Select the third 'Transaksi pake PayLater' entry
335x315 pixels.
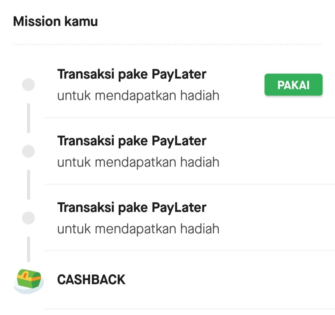coord(132,207)
